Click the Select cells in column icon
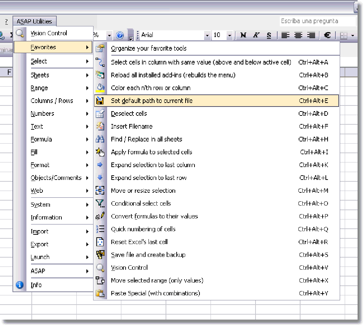Viewport: 364px width, 326px height. (100, 62)
